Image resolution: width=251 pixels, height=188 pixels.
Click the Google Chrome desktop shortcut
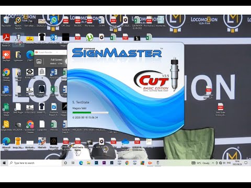coord(6,75)
